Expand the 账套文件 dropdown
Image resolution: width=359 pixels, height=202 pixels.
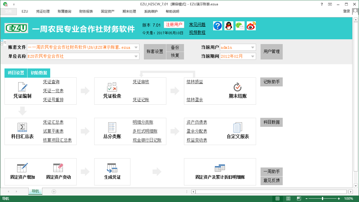point(136,47)
